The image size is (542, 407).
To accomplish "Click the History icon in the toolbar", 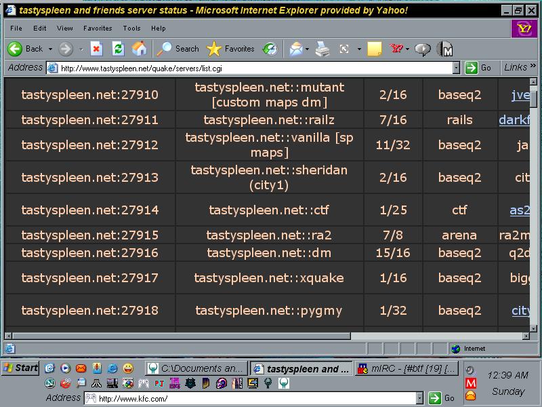I will coord(270,49).
